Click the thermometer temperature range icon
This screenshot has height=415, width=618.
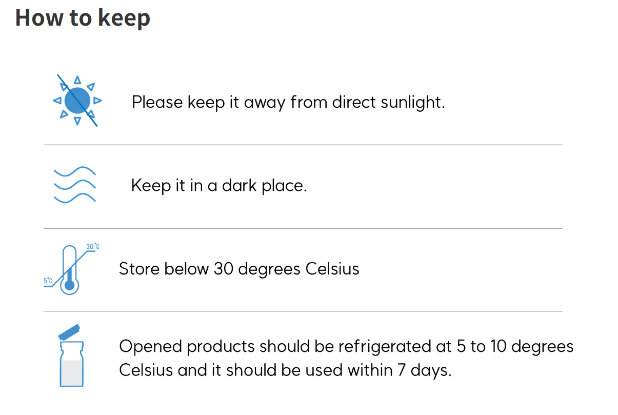tap(71, 269)
